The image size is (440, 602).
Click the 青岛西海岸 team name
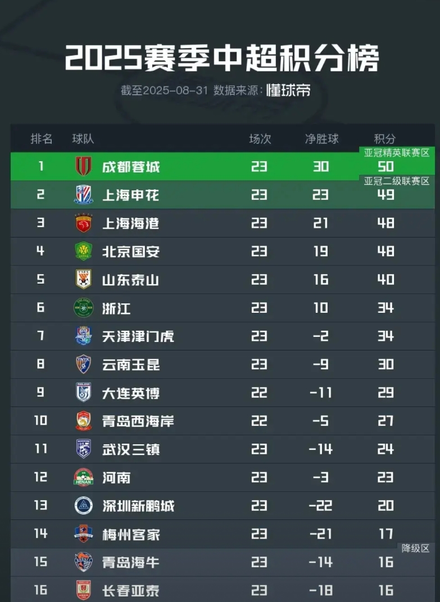138,421
